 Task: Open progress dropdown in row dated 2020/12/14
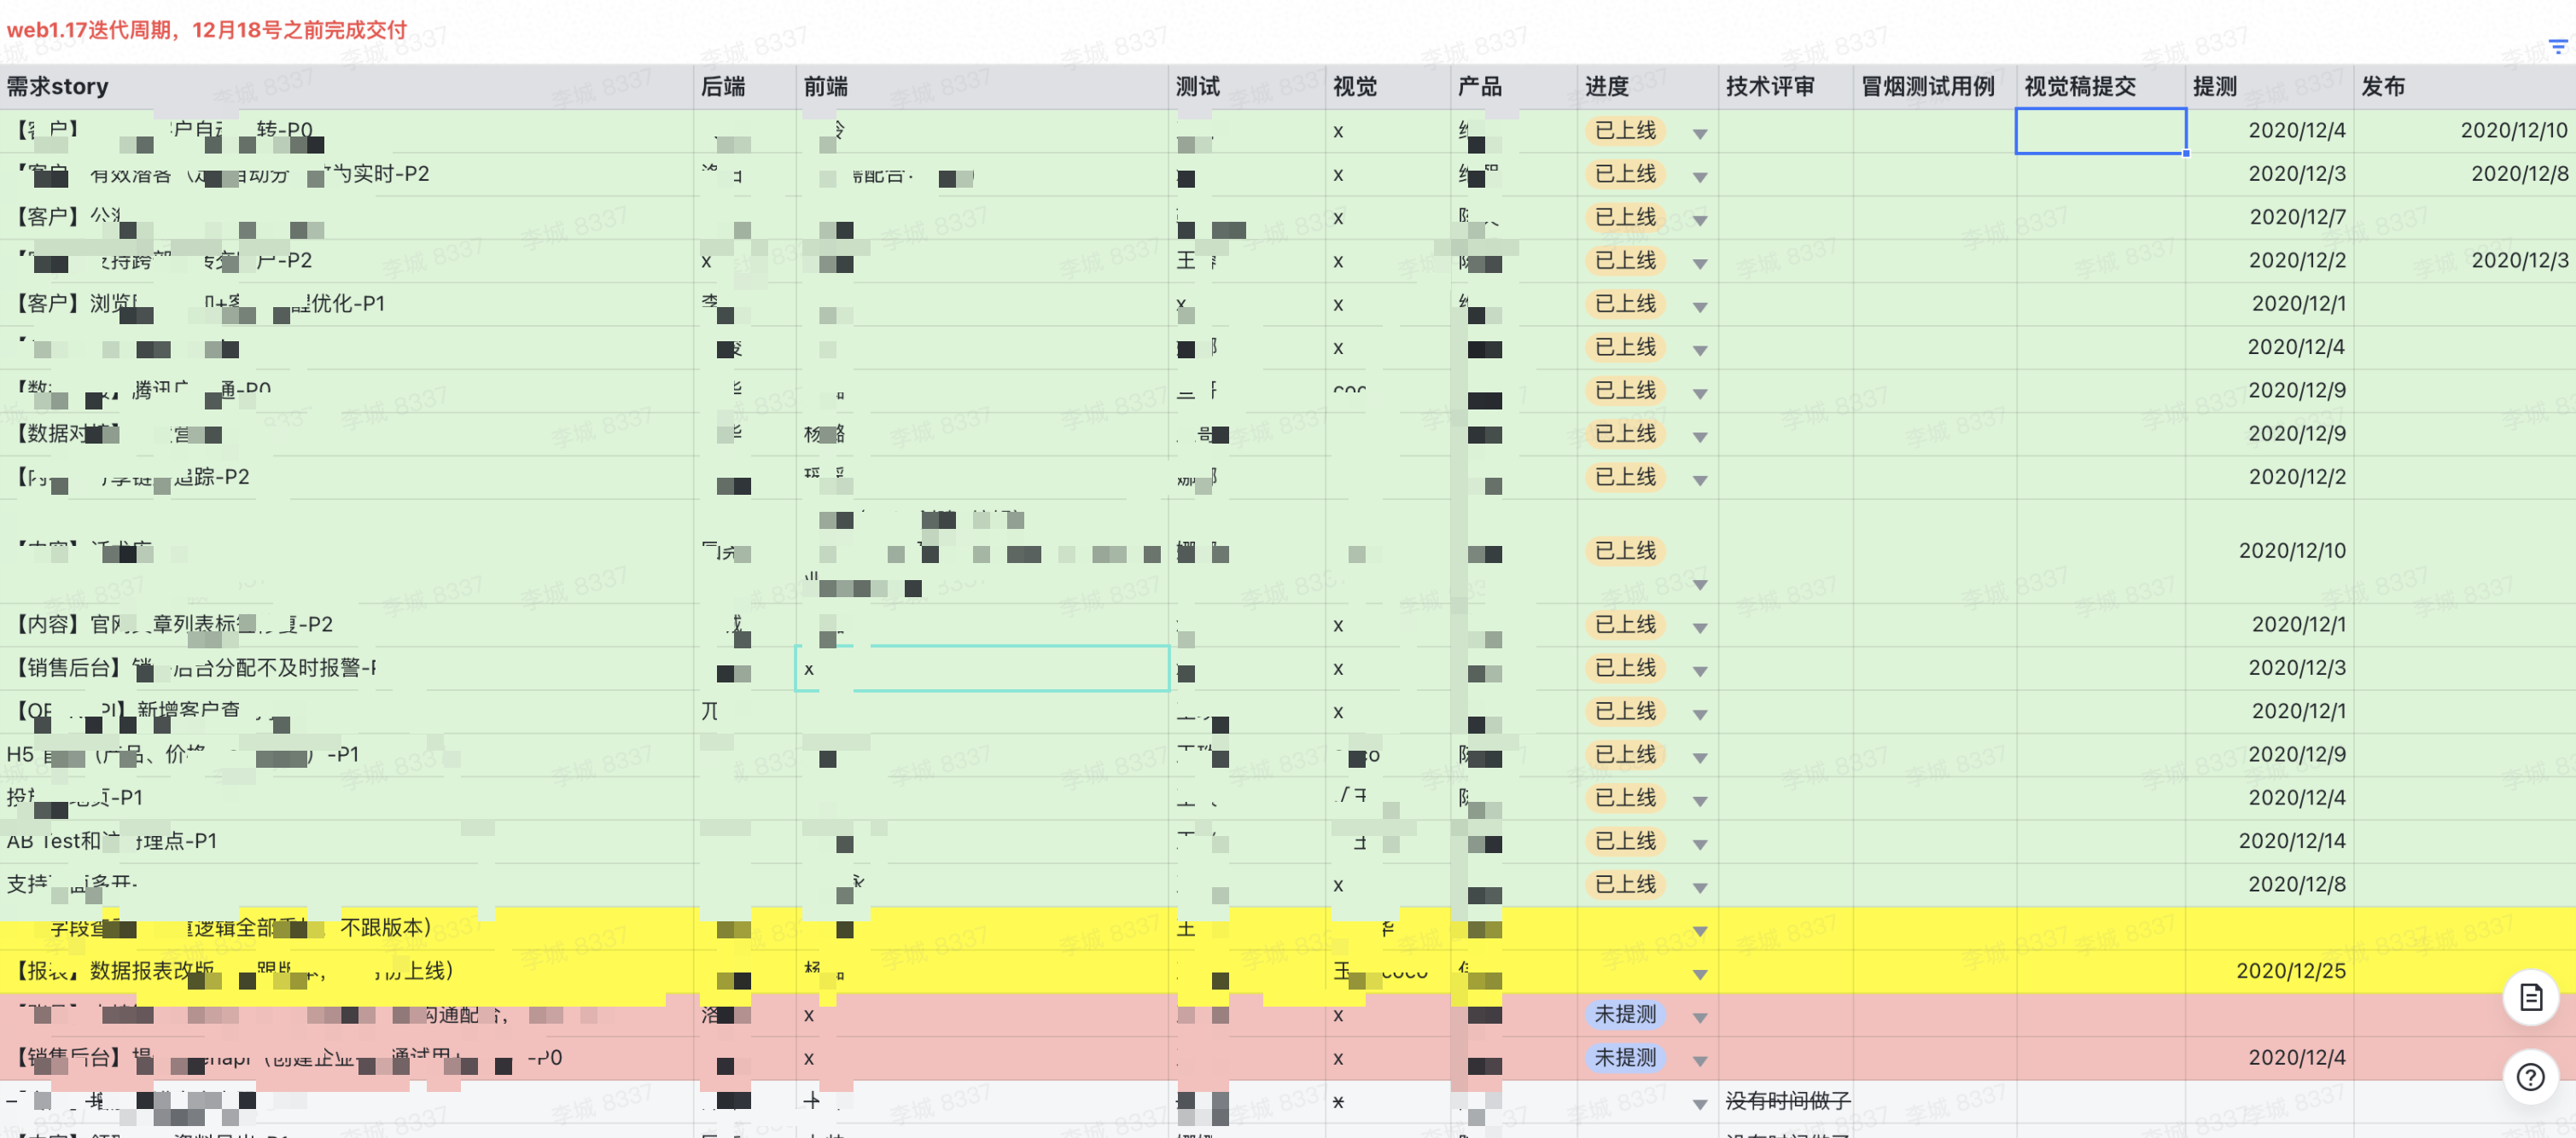1699,845
